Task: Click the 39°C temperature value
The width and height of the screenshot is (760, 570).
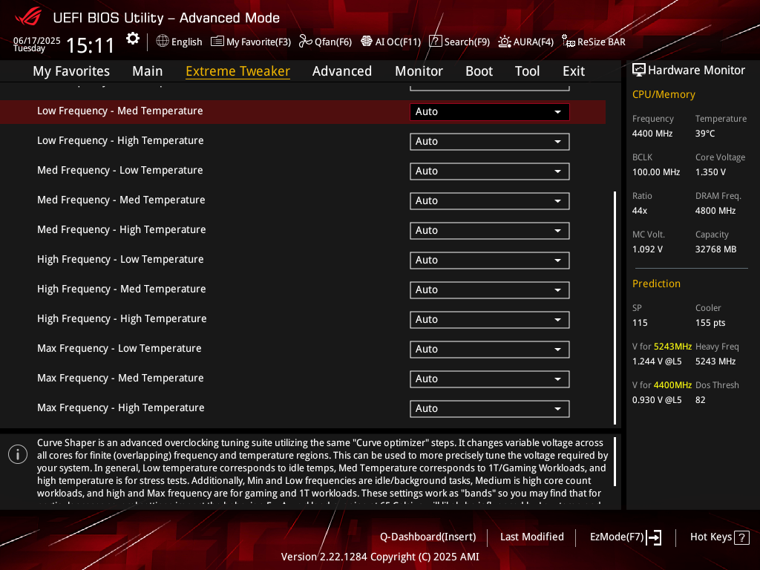Action: click(x=705, y=134)
